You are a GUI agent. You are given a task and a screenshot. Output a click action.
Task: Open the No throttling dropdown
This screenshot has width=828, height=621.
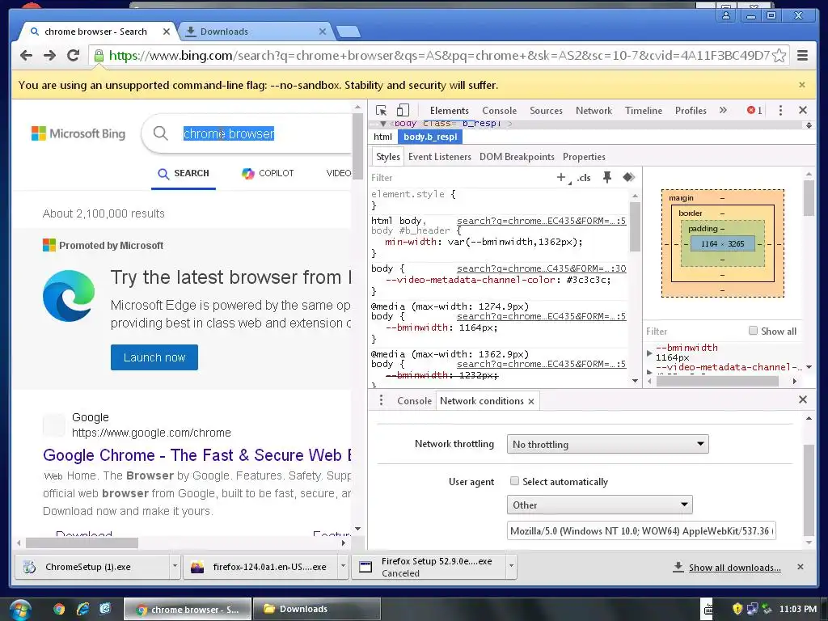607,444
